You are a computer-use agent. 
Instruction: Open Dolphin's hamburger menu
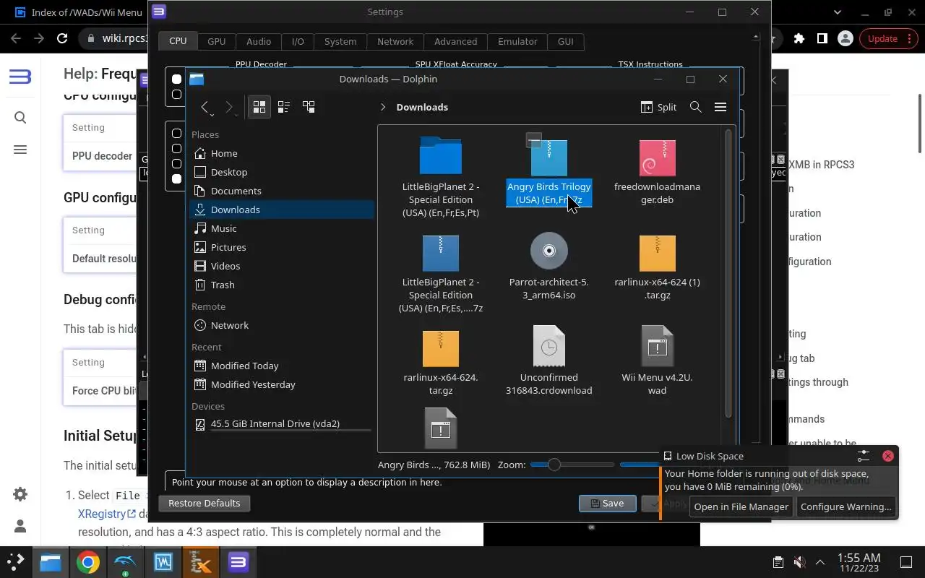click(x=720, y=107)
